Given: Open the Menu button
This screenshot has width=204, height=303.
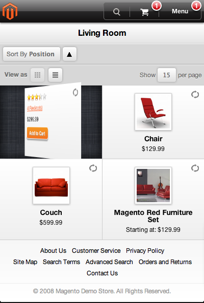Looking at the screenshot, I should click(x=180, y=11).
